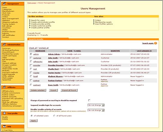The width and height of the screenshot is (163, 132).
Task: Open Create administrator profile link
Action: (43, 22)
